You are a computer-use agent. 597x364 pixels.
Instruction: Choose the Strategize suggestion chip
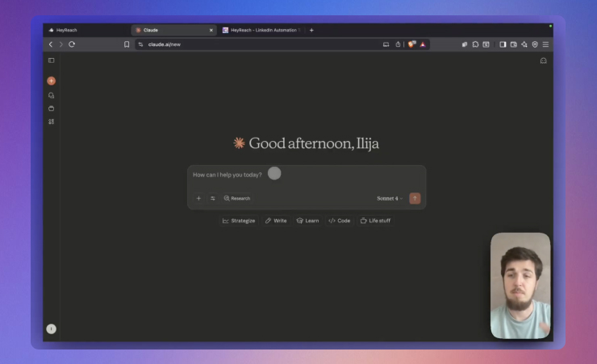(x=239, y=221)
